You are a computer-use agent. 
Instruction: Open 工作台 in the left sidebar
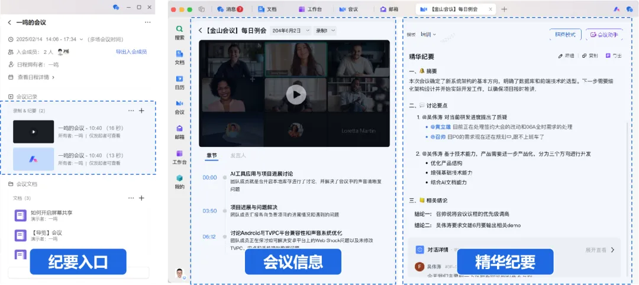point(179,157)
